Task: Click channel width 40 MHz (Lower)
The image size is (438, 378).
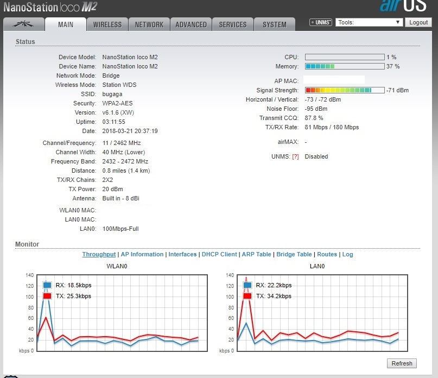Action: (x=124, y=153)
